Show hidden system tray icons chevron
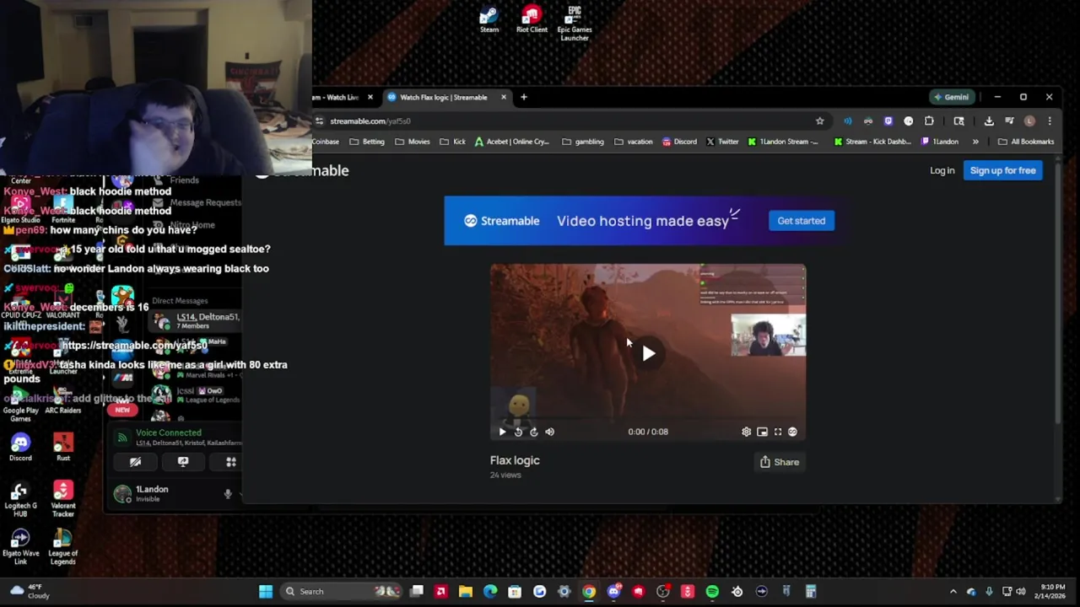The width and height of the screenshot is (1080, 607). tap(953, 591)
